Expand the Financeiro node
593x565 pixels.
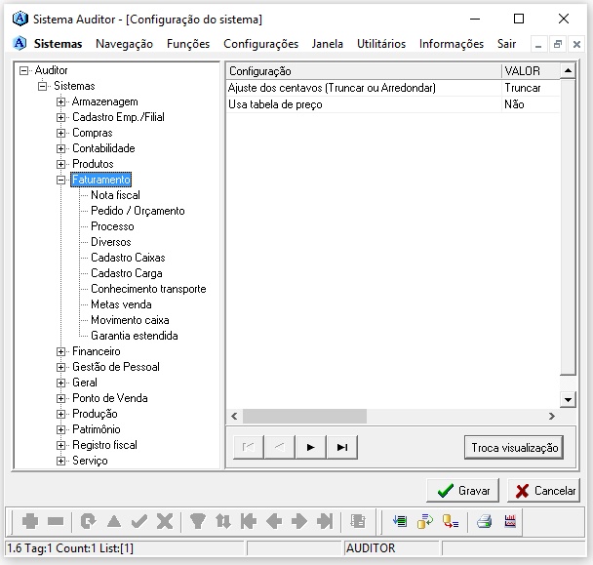click(x=60, y=351)
